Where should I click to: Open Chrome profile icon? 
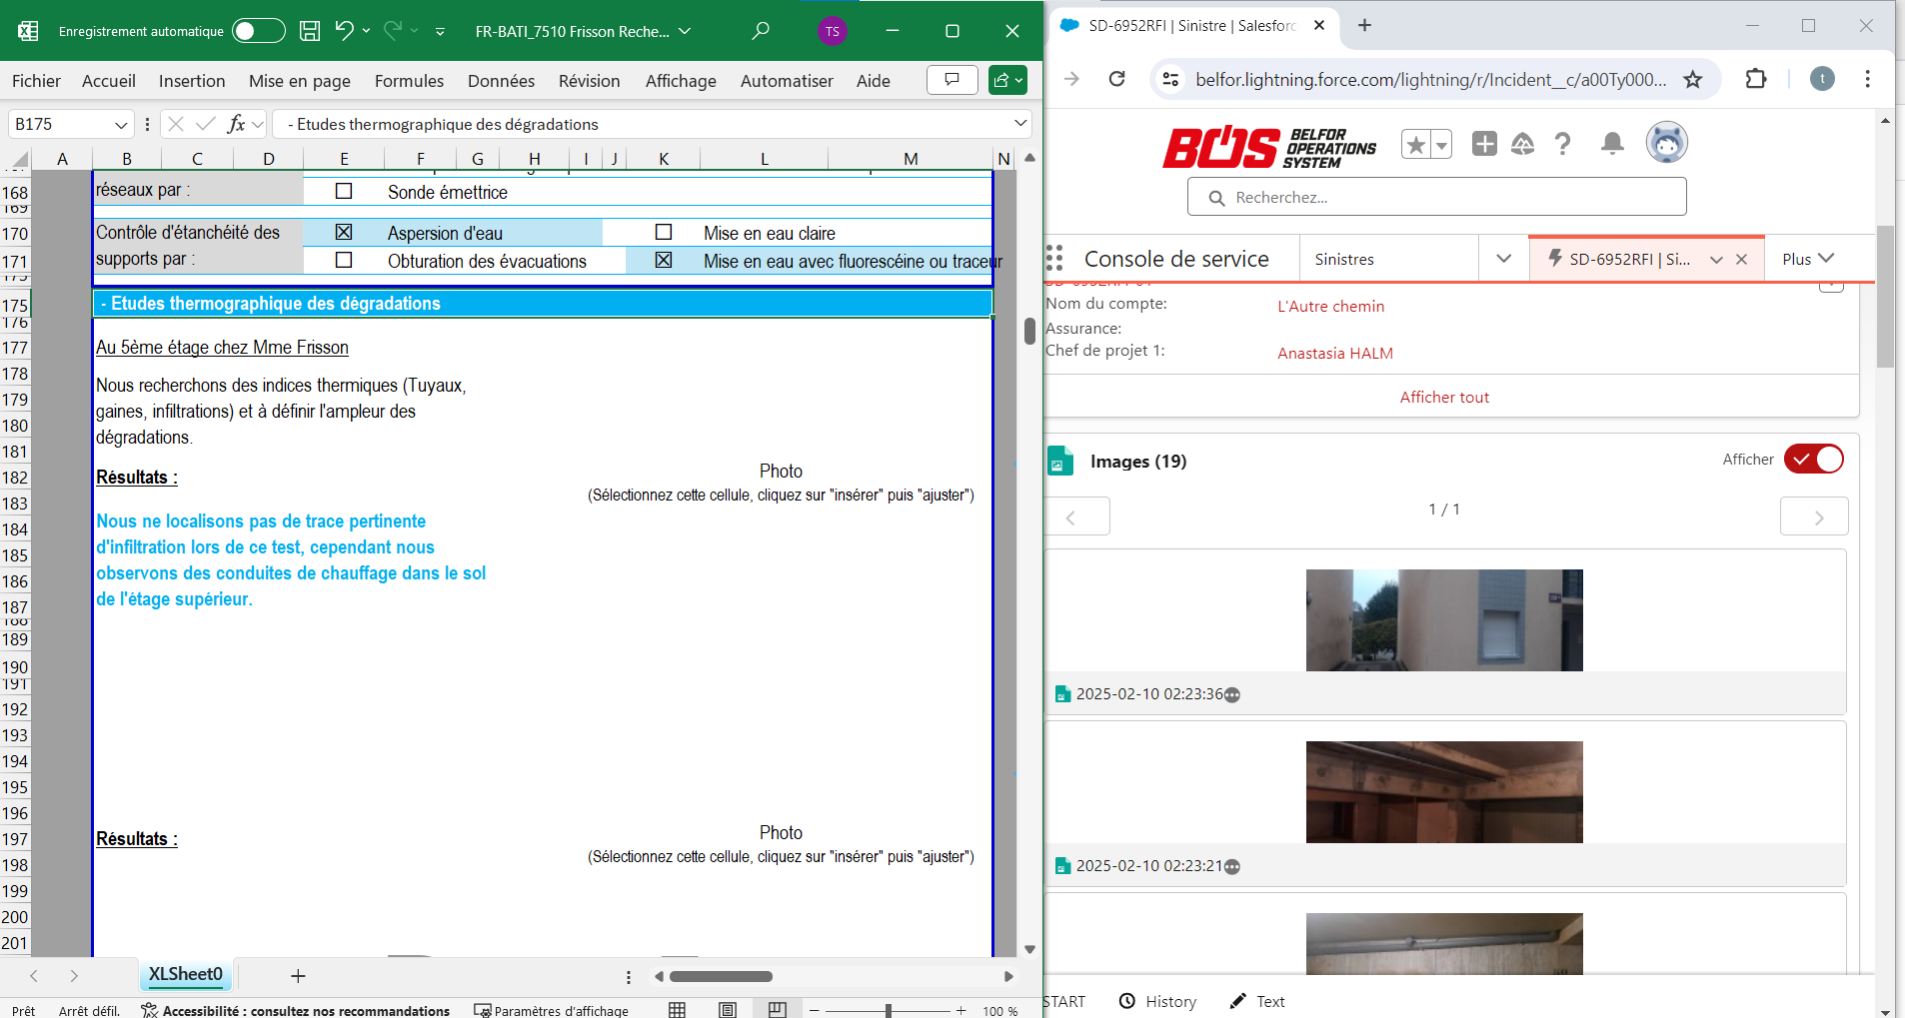click(x=1822, y=79)
